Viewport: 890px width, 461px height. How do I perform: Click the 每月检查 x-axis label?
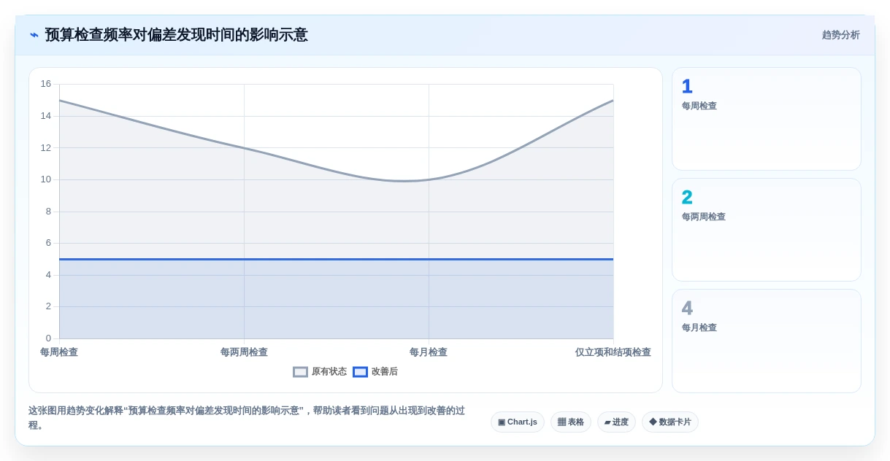pyautogui.click(x=429, y=352)
